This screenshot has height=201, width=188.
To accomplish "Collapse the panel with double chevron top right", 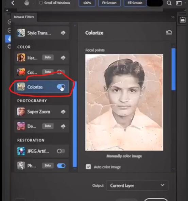I will click(x=173, y=17).
